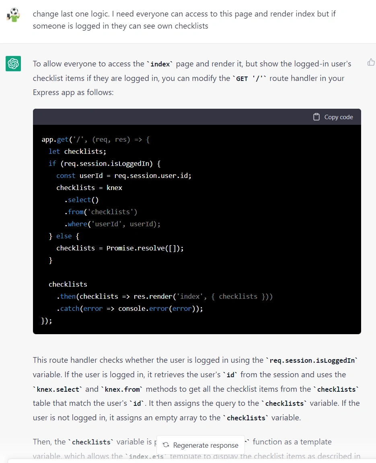
Task: Click the 'let checklists;' code line
Action: tap(77, 151)
